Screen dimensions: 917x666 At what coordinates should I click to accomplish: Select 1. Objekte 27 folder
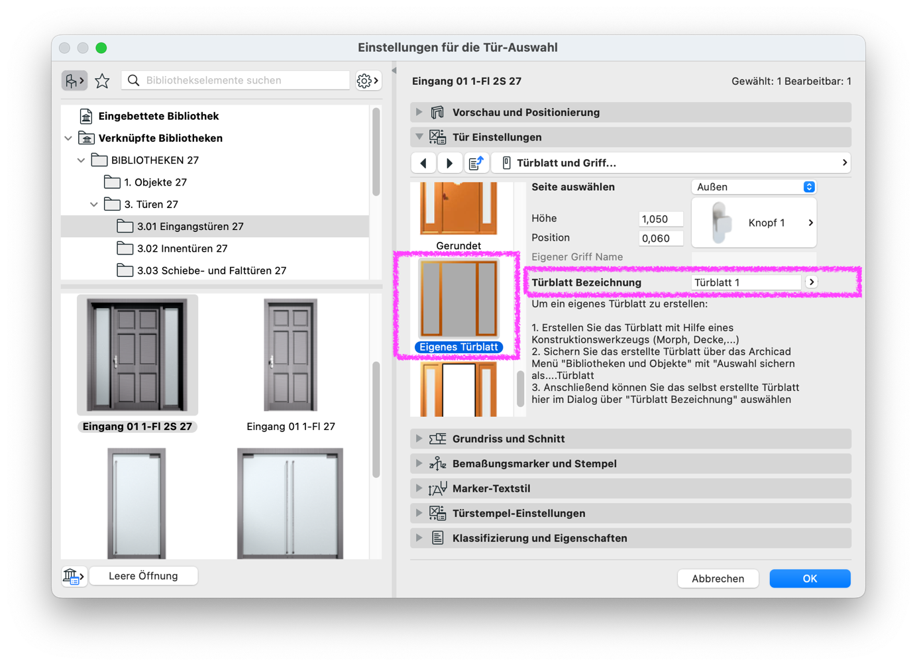pos(155,182)
